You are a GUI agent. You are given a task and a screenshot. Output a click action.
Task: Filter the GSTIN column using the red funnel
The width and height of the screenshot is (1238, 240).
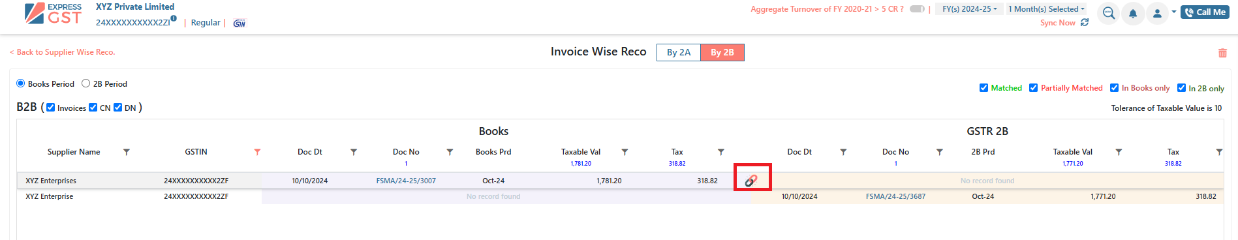pos(257,152)
